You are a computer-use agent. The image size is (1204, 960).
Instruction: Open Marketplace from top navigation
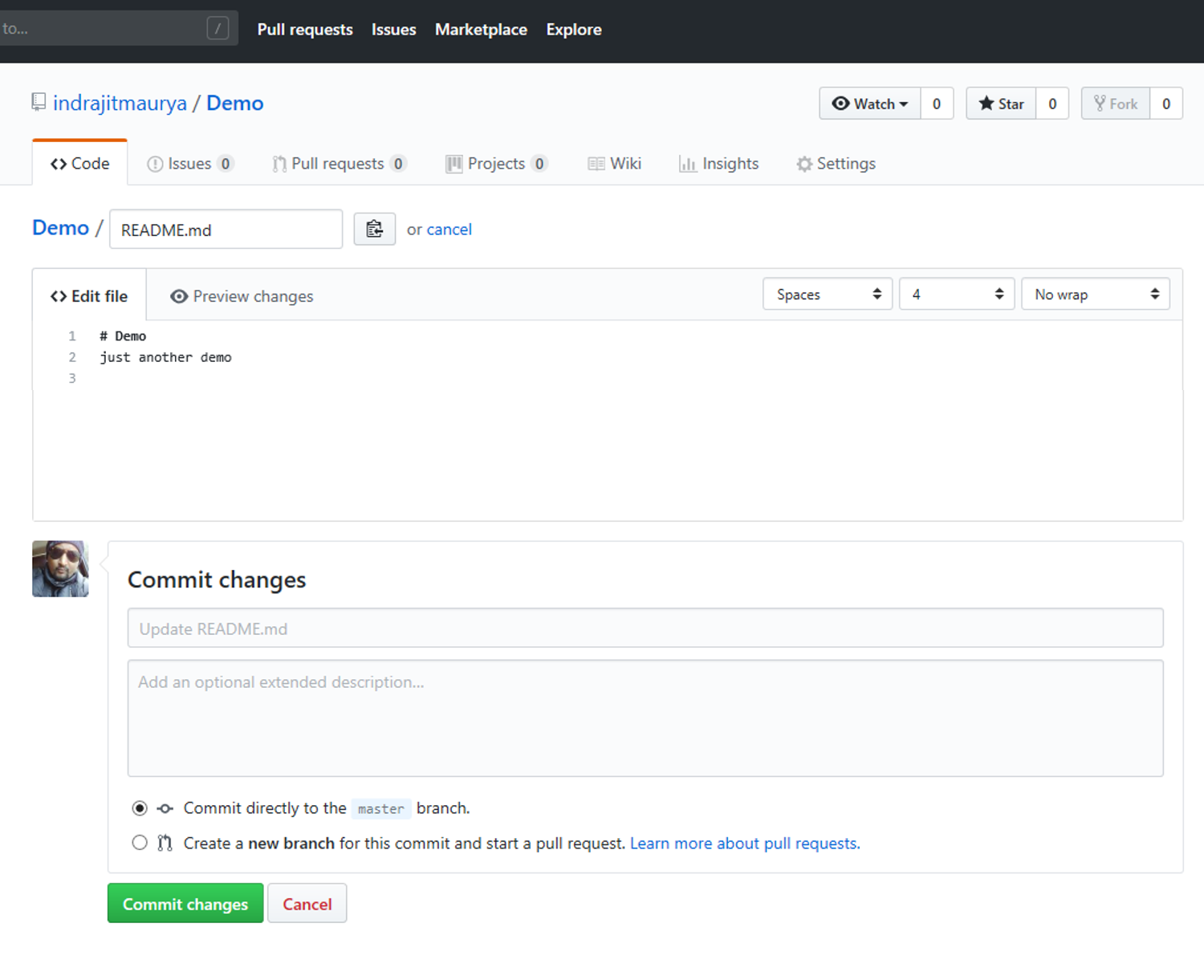(481, 30)
